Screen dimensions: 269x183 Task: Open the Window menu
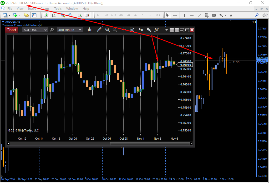(72, 9)
